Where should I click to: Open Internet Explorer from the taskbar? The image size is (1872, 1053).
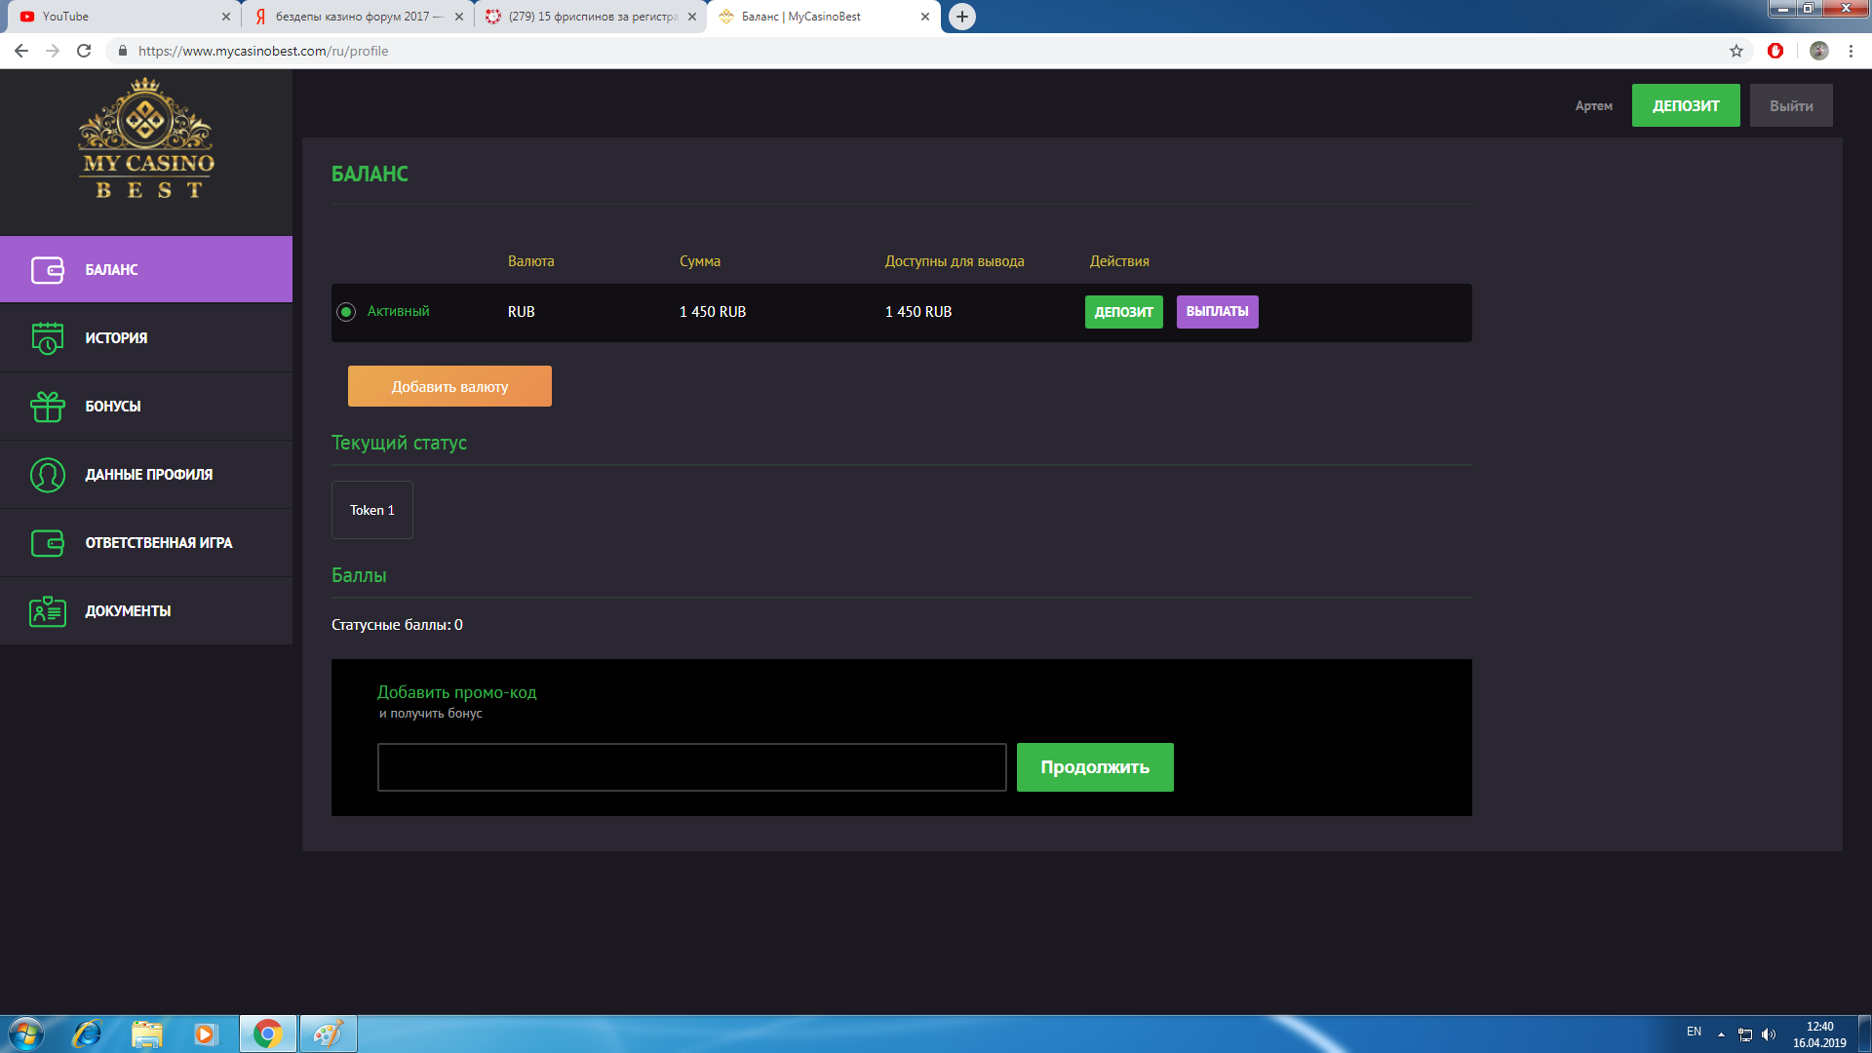pos(88,1033)
